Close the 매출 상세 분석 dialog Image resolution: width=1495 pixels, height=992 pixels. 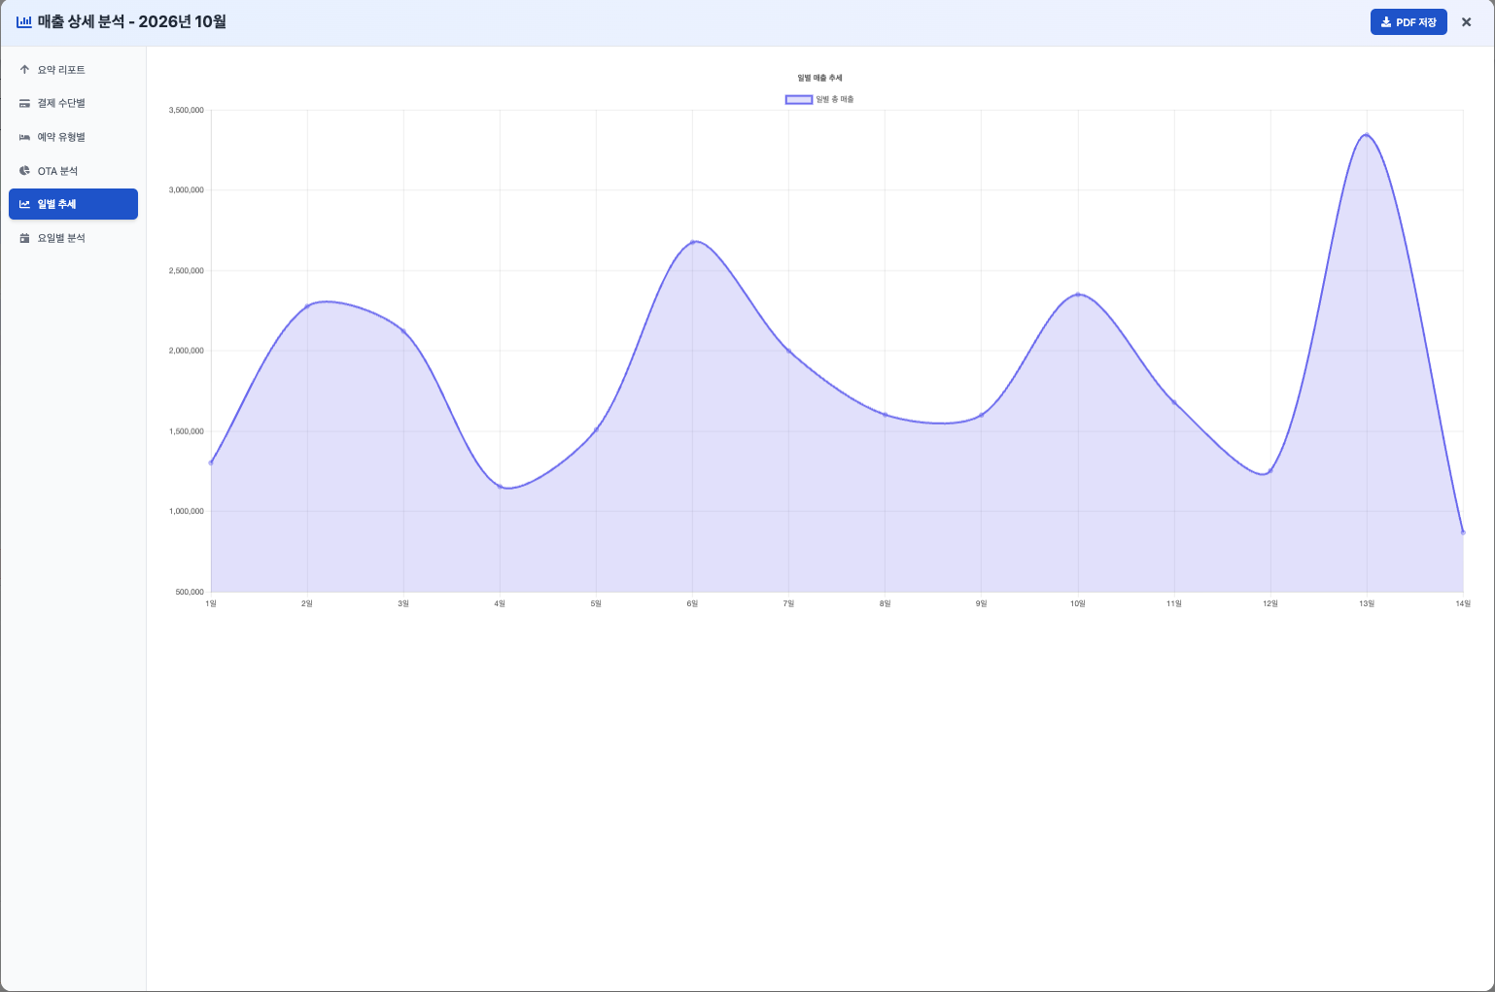tap(1467, 22)
